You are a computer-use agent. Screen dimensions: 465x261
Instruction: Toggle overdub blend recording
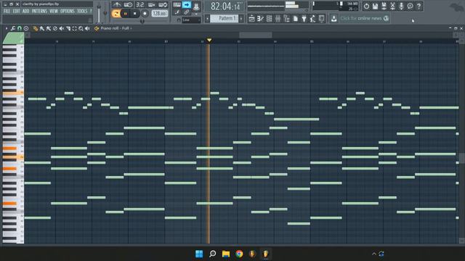[x=151, y=5]
